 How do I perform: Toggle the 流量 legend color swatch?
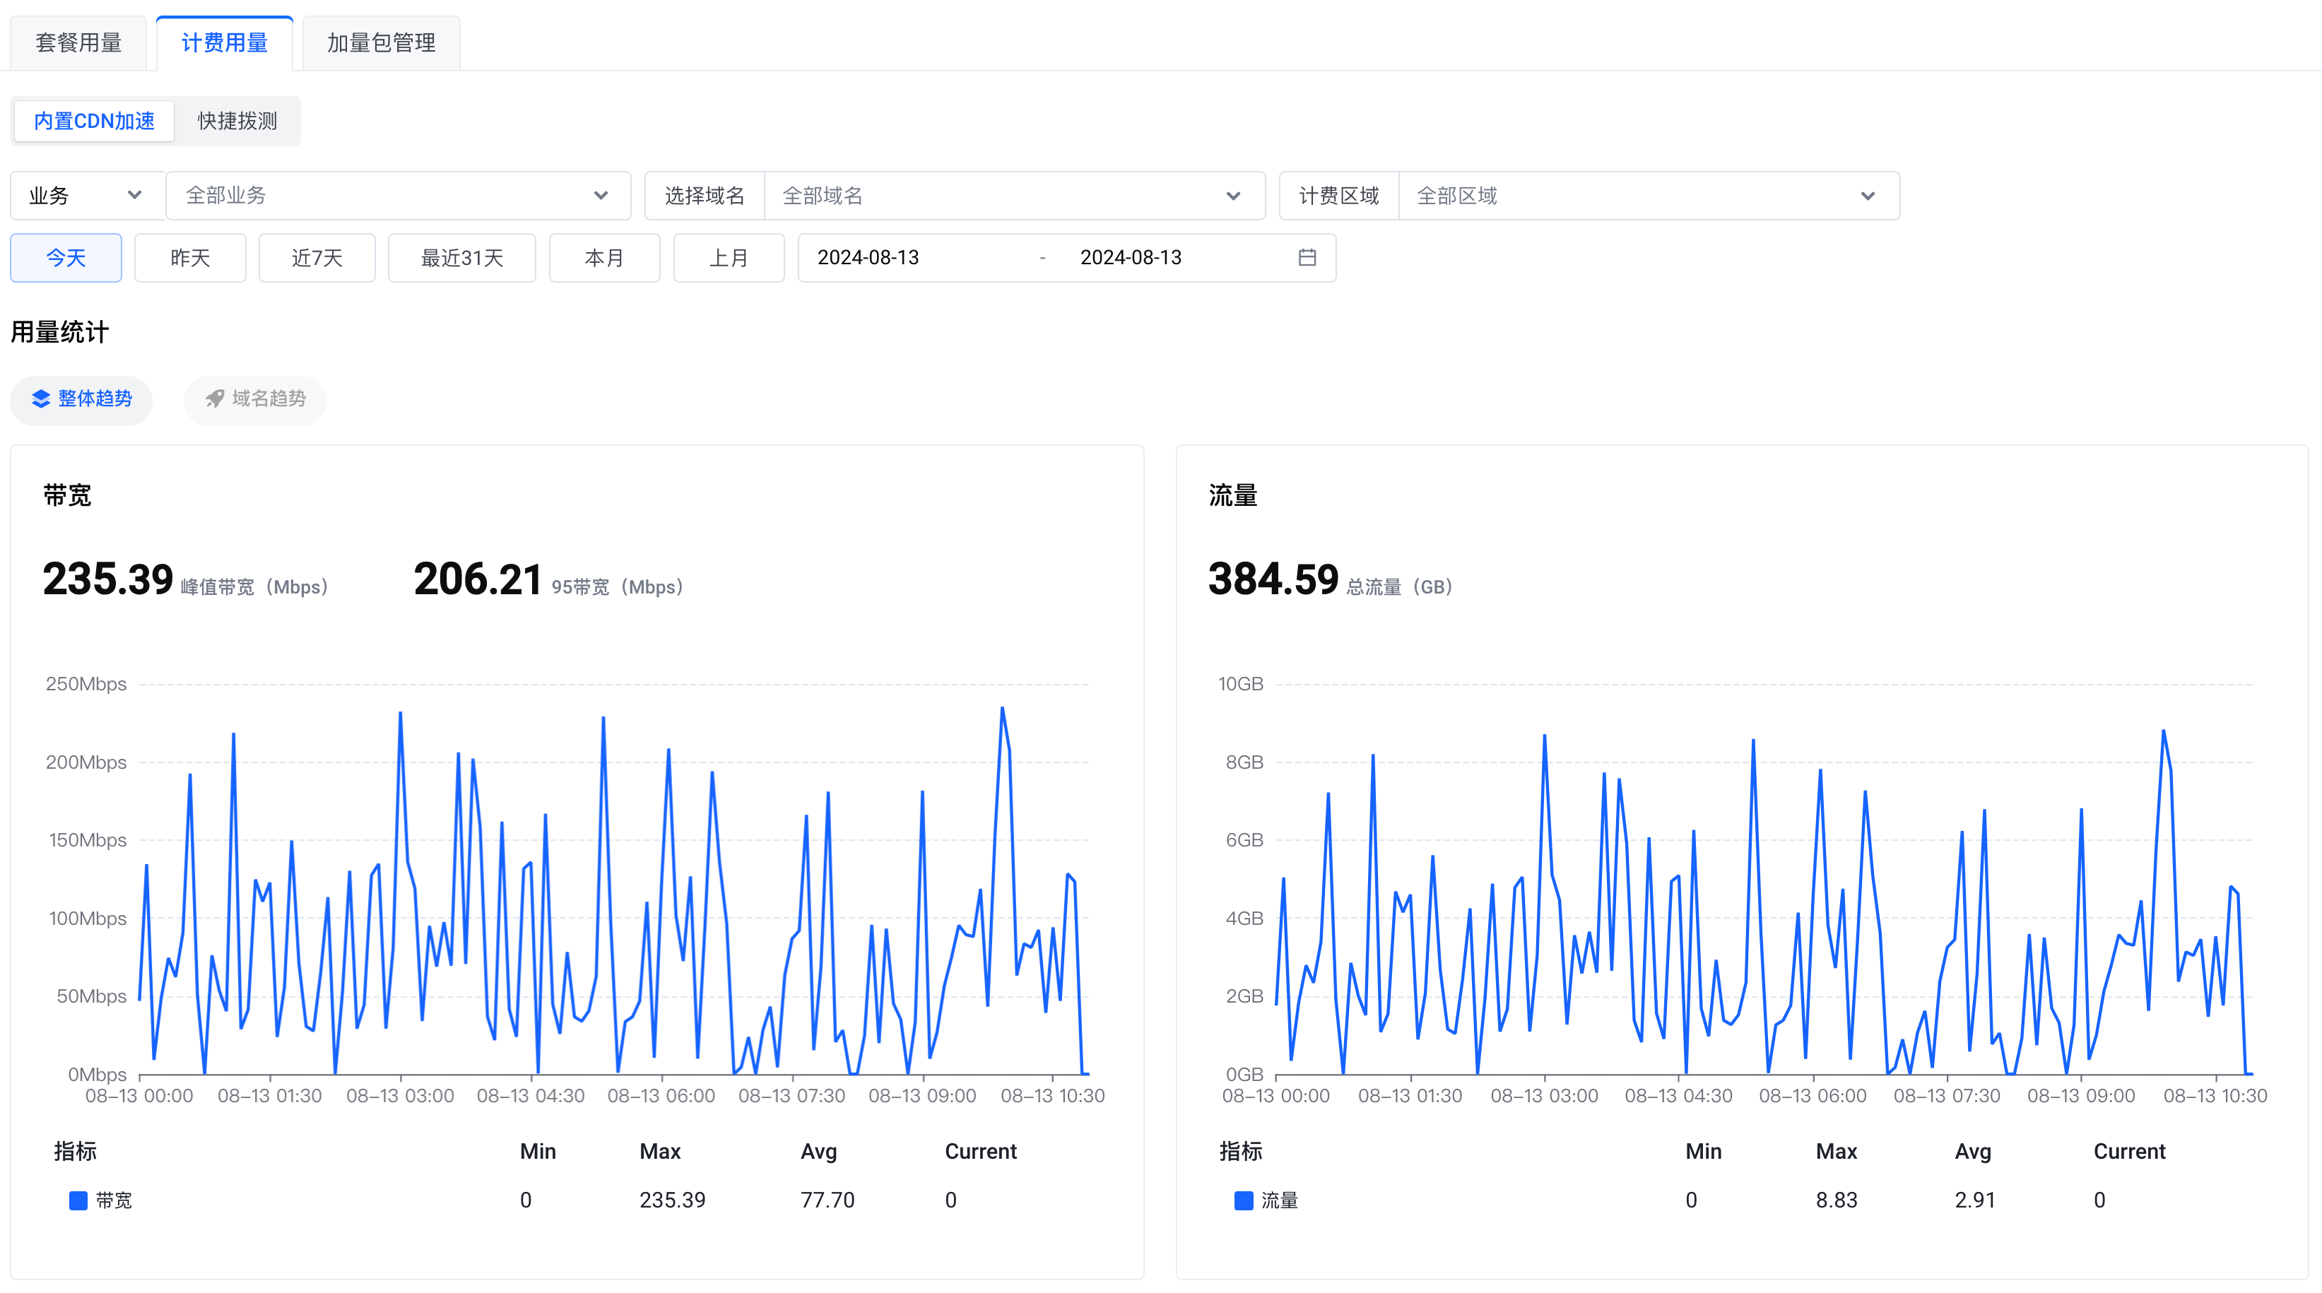pos(1244,1200)
